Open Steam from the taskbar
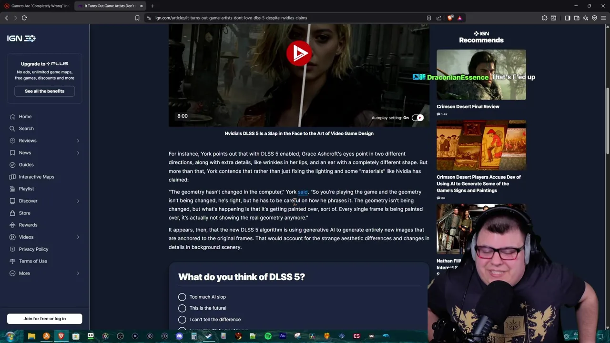610x343 pixels. click(x=208, y=336)
